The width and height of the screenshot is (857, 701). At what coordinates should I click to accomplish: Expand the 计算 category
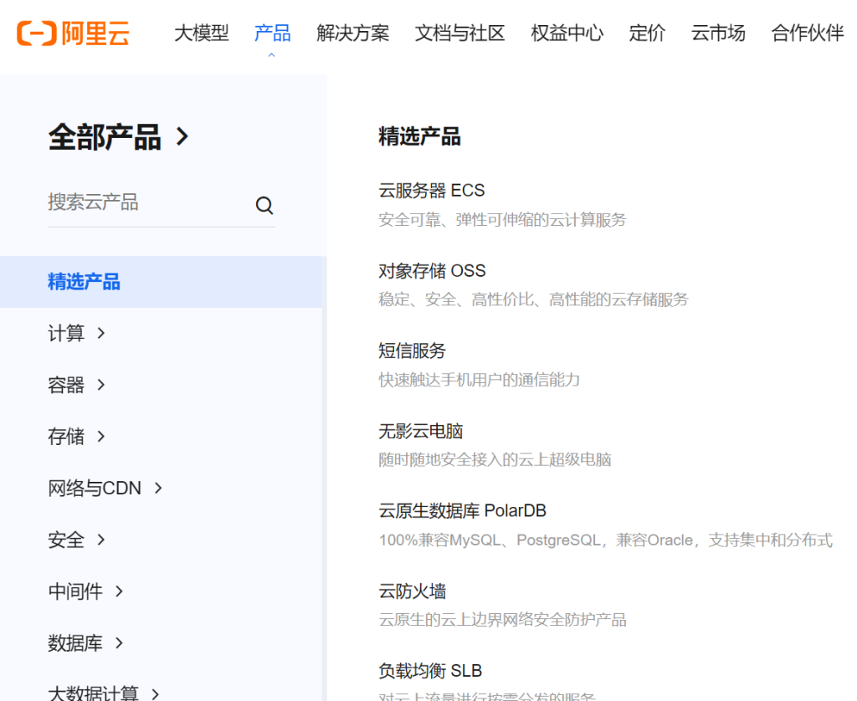click(76, 333)
